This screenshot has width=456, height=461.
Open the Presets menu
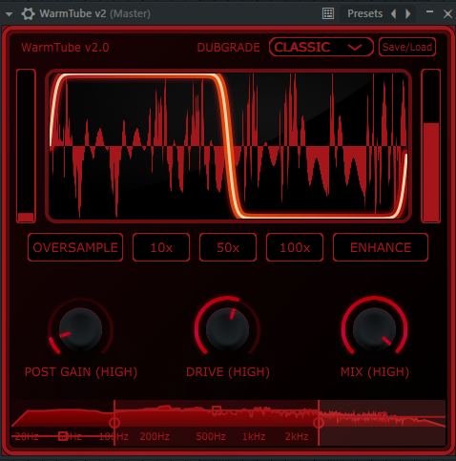[364, 13]
